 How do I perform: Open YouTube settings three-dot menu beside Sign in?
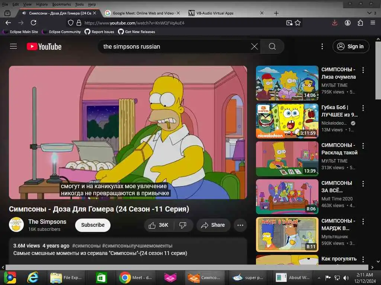pyautogui.click(x=322, y=46)
